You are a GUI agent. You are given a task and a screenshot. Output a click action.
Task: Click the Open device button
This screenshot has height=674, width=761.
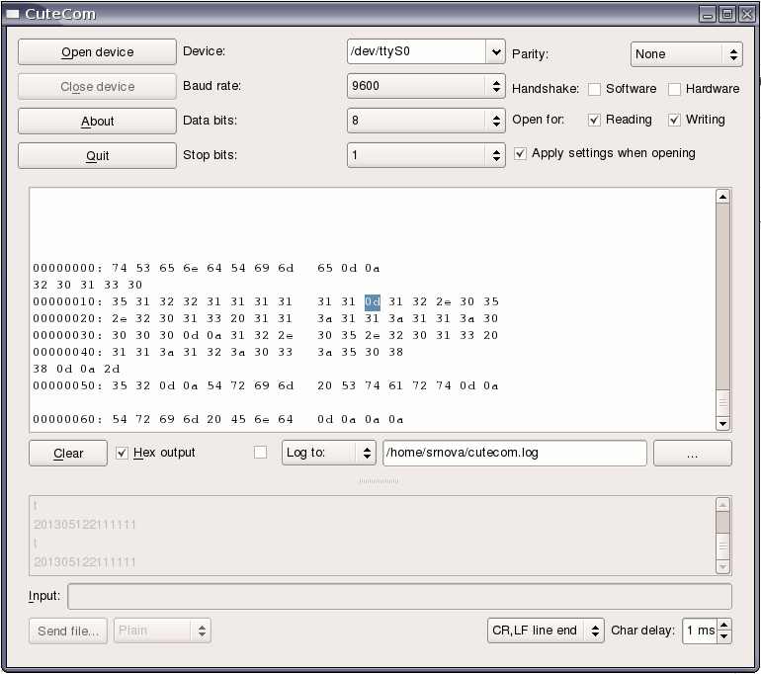97,52
